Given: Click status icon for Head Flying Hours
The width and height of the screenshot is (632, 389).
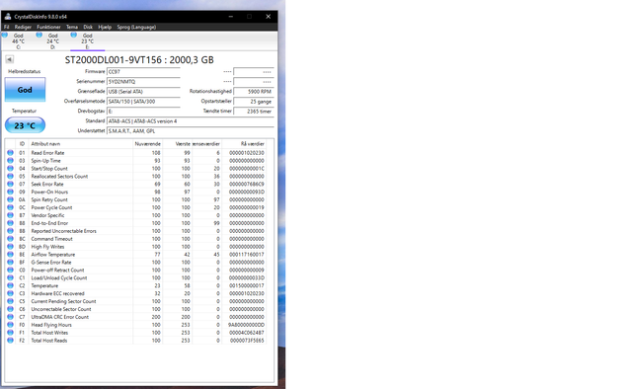Looking at the screenshot, I should [x=10, y=325].
